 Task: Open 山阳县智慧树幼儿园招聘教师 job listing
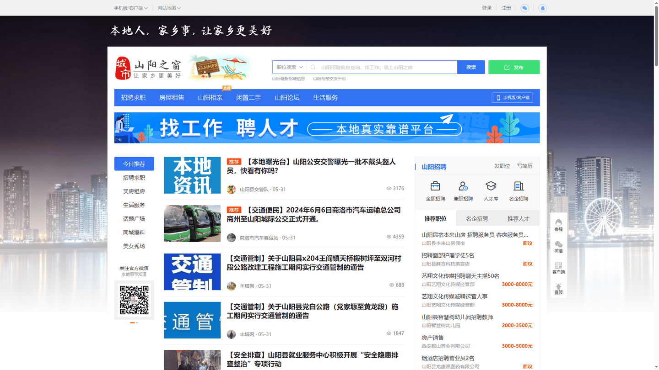coord(457,317)
